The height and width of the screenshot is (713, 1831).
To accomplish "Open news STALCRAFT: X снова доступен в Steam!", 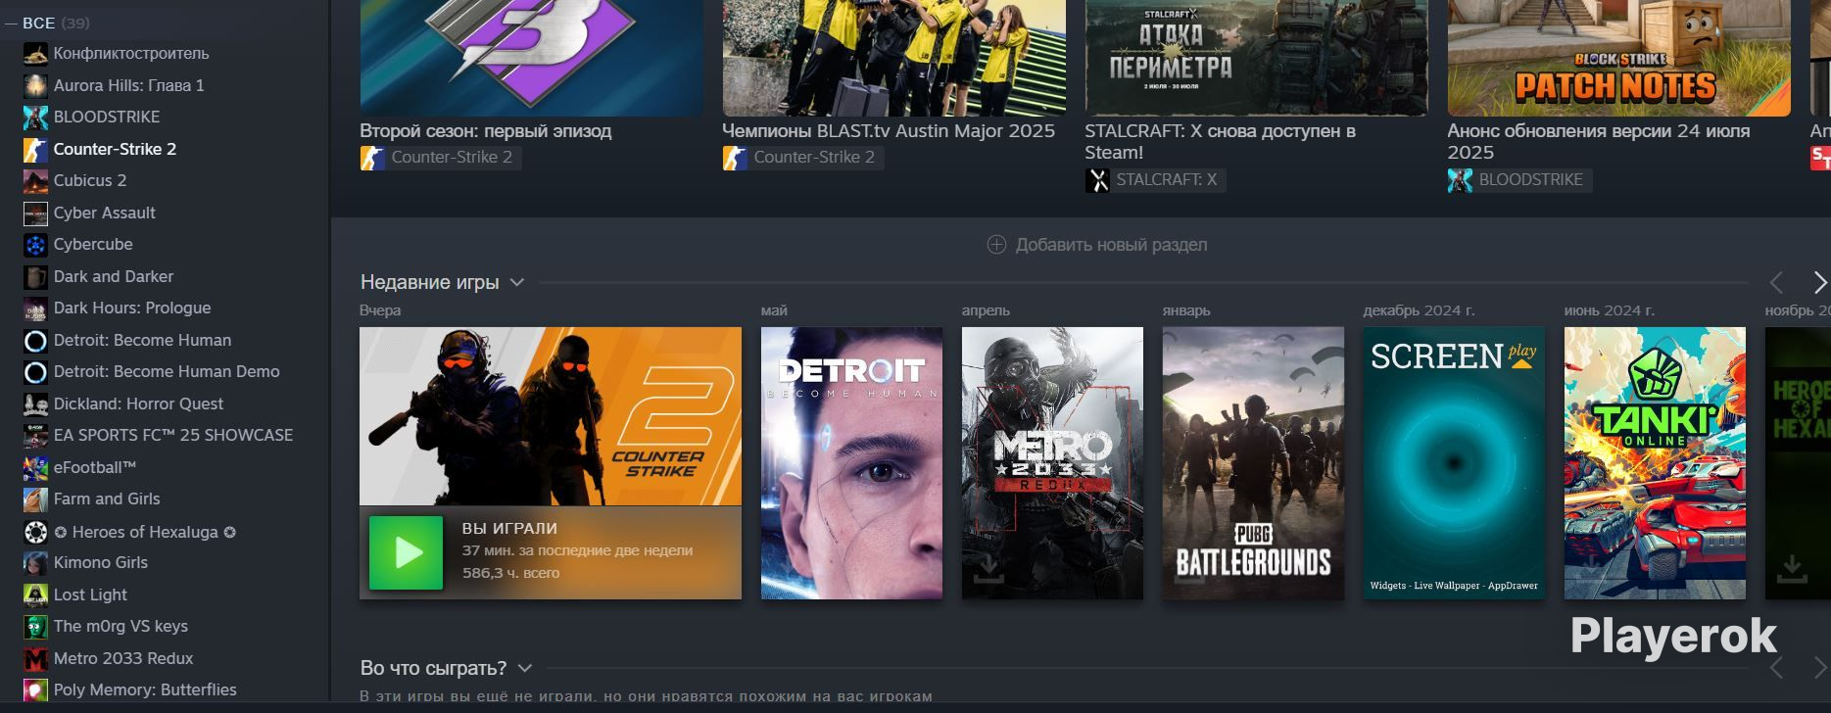I will 1221,142.
